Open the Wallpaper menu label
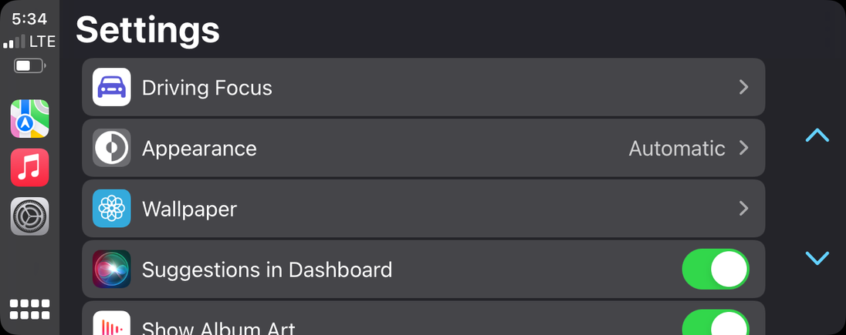Viewport: 846px width, 335px height. pos(189,209)
